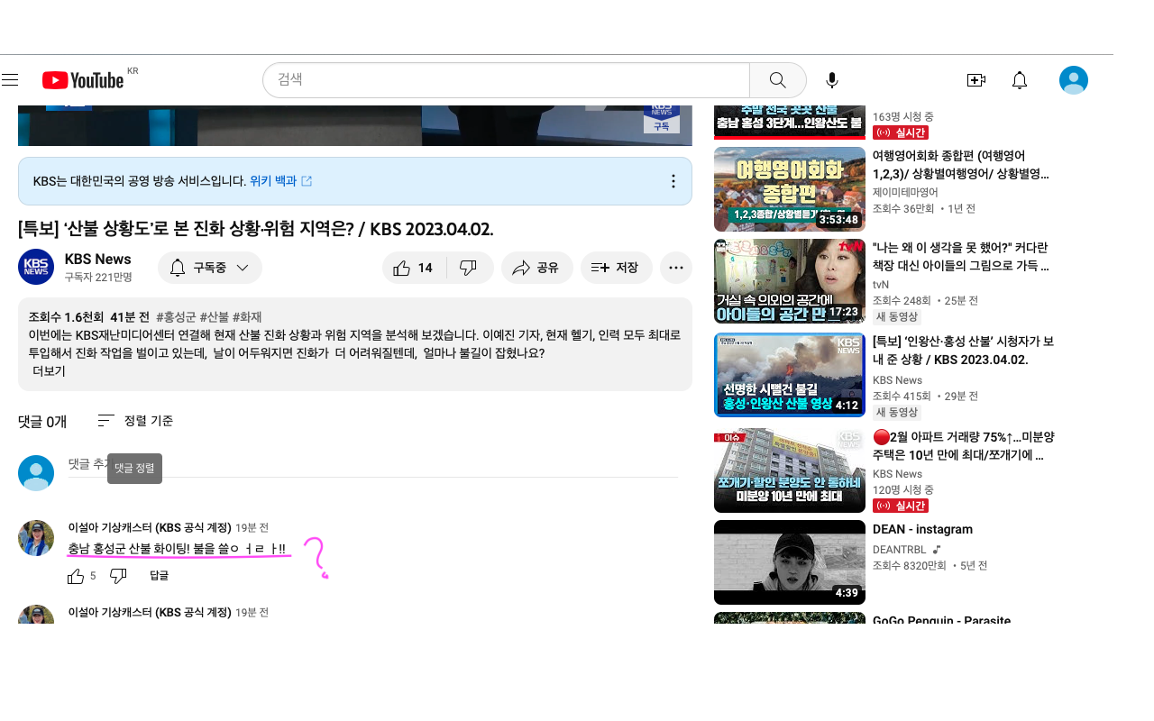This screenshot has width=1154, height=721.
Task: Dislike the video with thumbs-down
Action: 469,268
